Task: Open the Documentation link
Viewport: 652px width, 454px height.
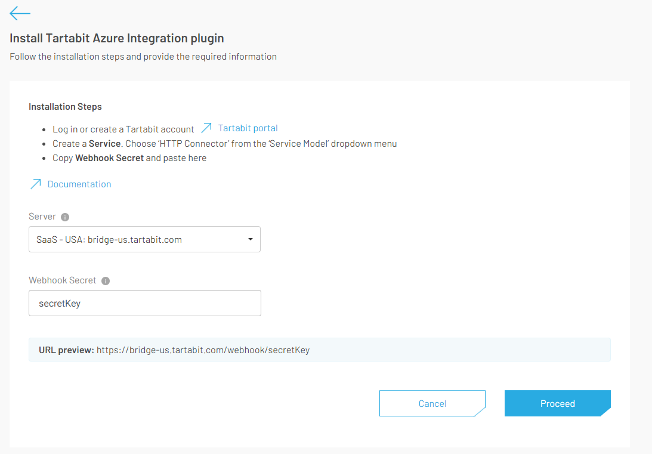Action: (79, 184)
